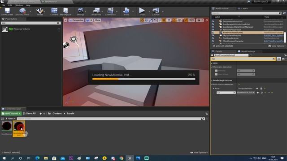Open camera speed setting in viewport

200,20
